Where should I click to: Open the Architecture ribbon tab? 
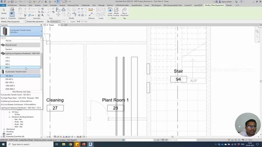(12, 5)
